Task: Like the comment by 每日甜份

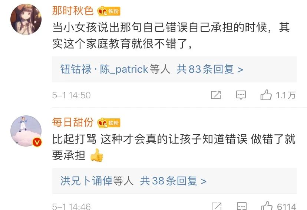Action: tap(267, 206)
